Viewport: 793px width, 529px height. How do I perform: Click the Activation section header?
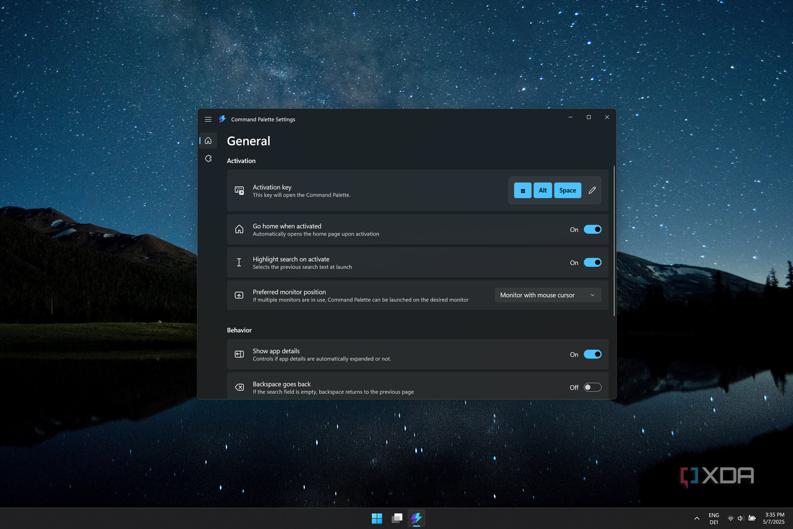[241, 161]
